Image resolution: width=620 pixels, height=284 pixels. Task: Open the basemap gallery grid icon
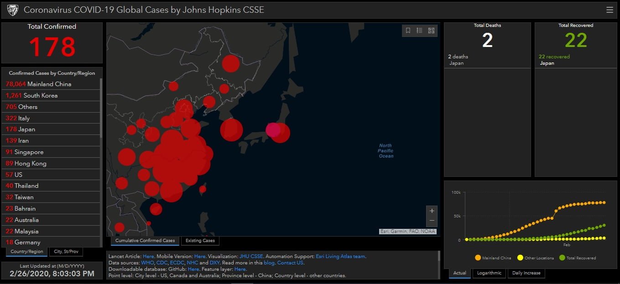click(431, 31)
